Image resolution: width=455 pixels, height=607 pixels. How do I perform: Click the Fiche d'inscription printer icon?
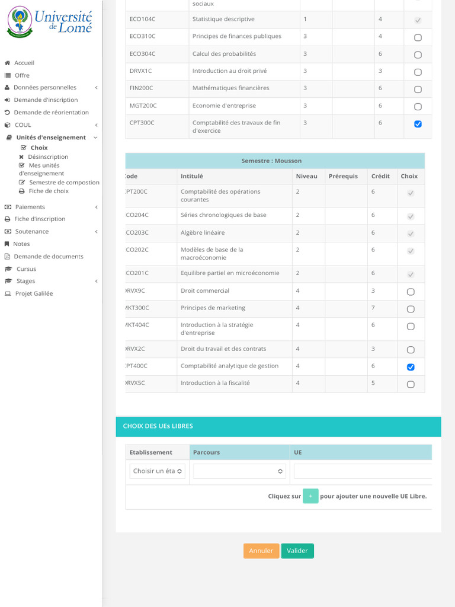7,219
